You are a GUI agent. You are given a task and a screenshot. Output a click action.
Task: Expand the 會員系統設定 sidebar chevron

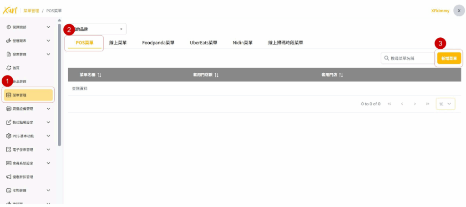coord(48,163)
